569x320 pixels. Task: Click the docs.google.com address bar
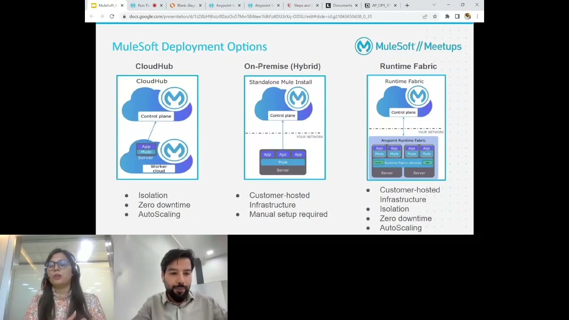(271, 16)
